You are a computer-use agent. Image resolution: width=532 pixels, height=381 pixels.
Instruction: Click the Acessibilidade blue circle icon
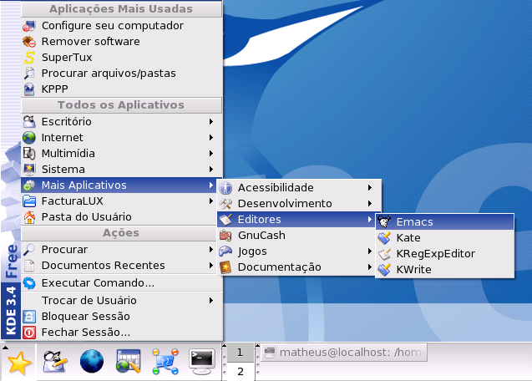[x=225, y=187]
